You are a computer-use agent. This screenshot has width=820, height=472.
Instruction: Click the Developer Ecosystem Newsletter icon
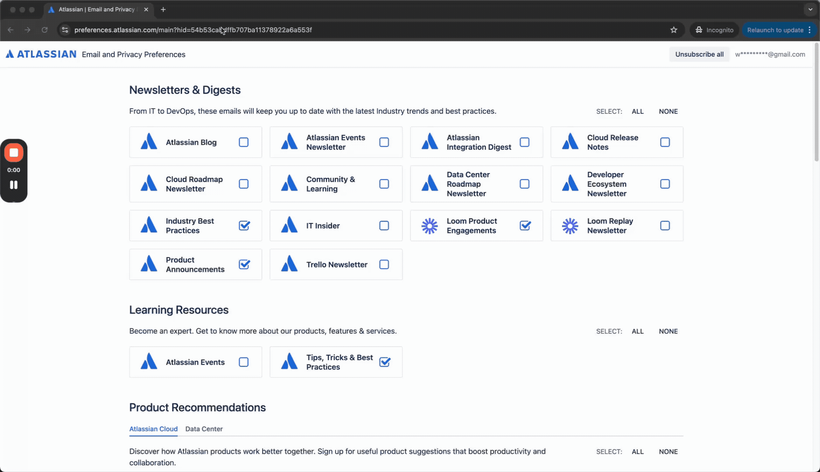[570, 184]
